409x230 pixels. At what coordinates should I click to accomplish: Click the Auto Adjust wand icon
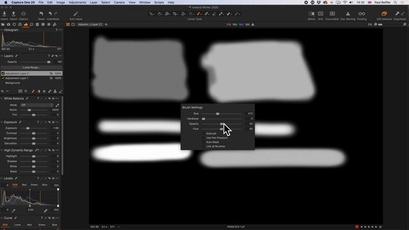(76, 14)
